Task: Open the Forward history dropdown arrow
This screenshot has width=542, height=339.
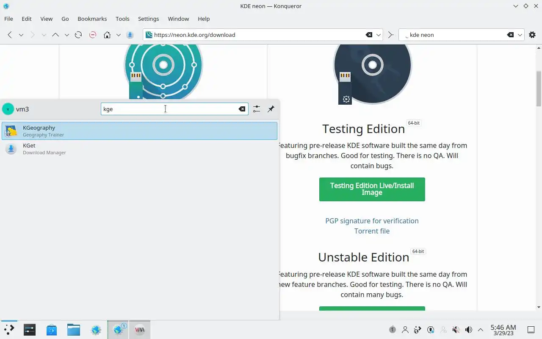Action: click(44, 35)
